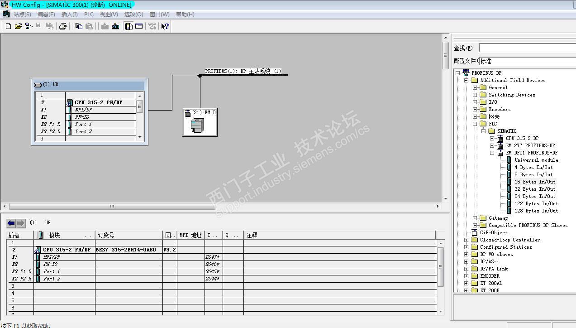Collapse the Additional Field Devices folder
The image size is (576, 328).
(x=467, y=80)
